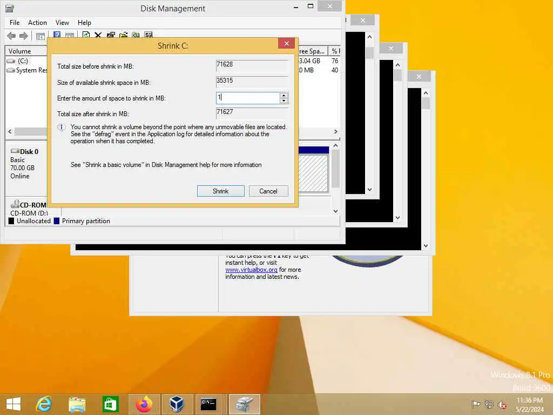
Task: Maximize the Disk Management window
Action: click(311, 6)
